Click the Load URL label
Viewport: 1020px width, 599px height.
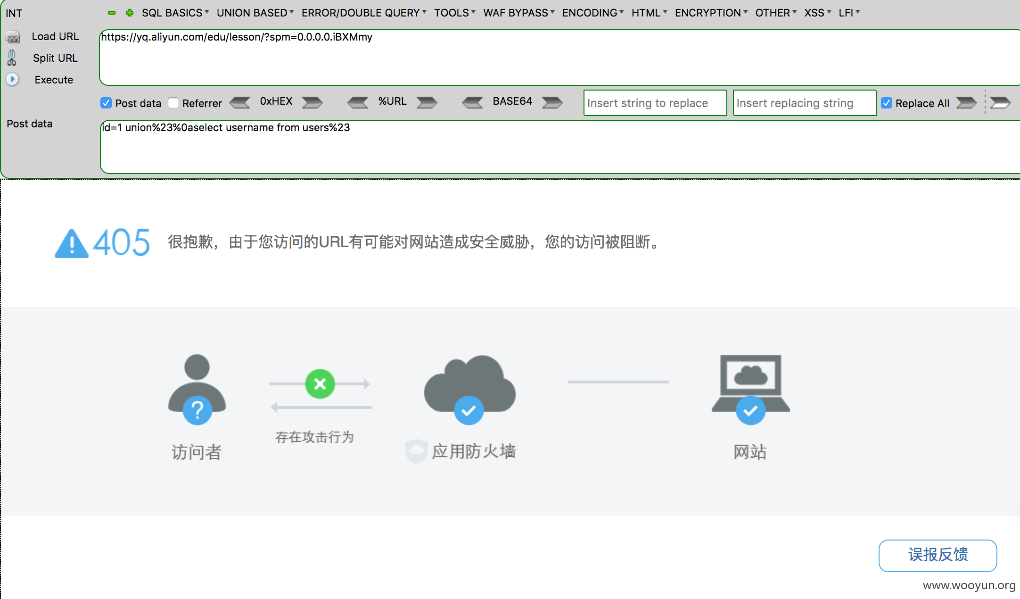click(55, 36)
